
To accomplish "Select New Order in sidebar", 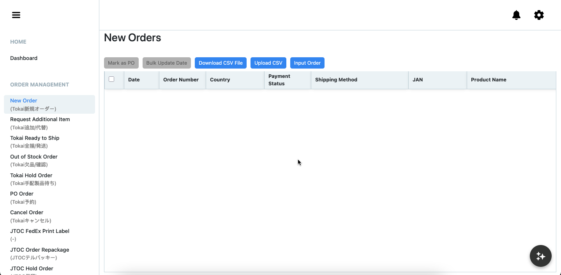I will coord(24,100).
